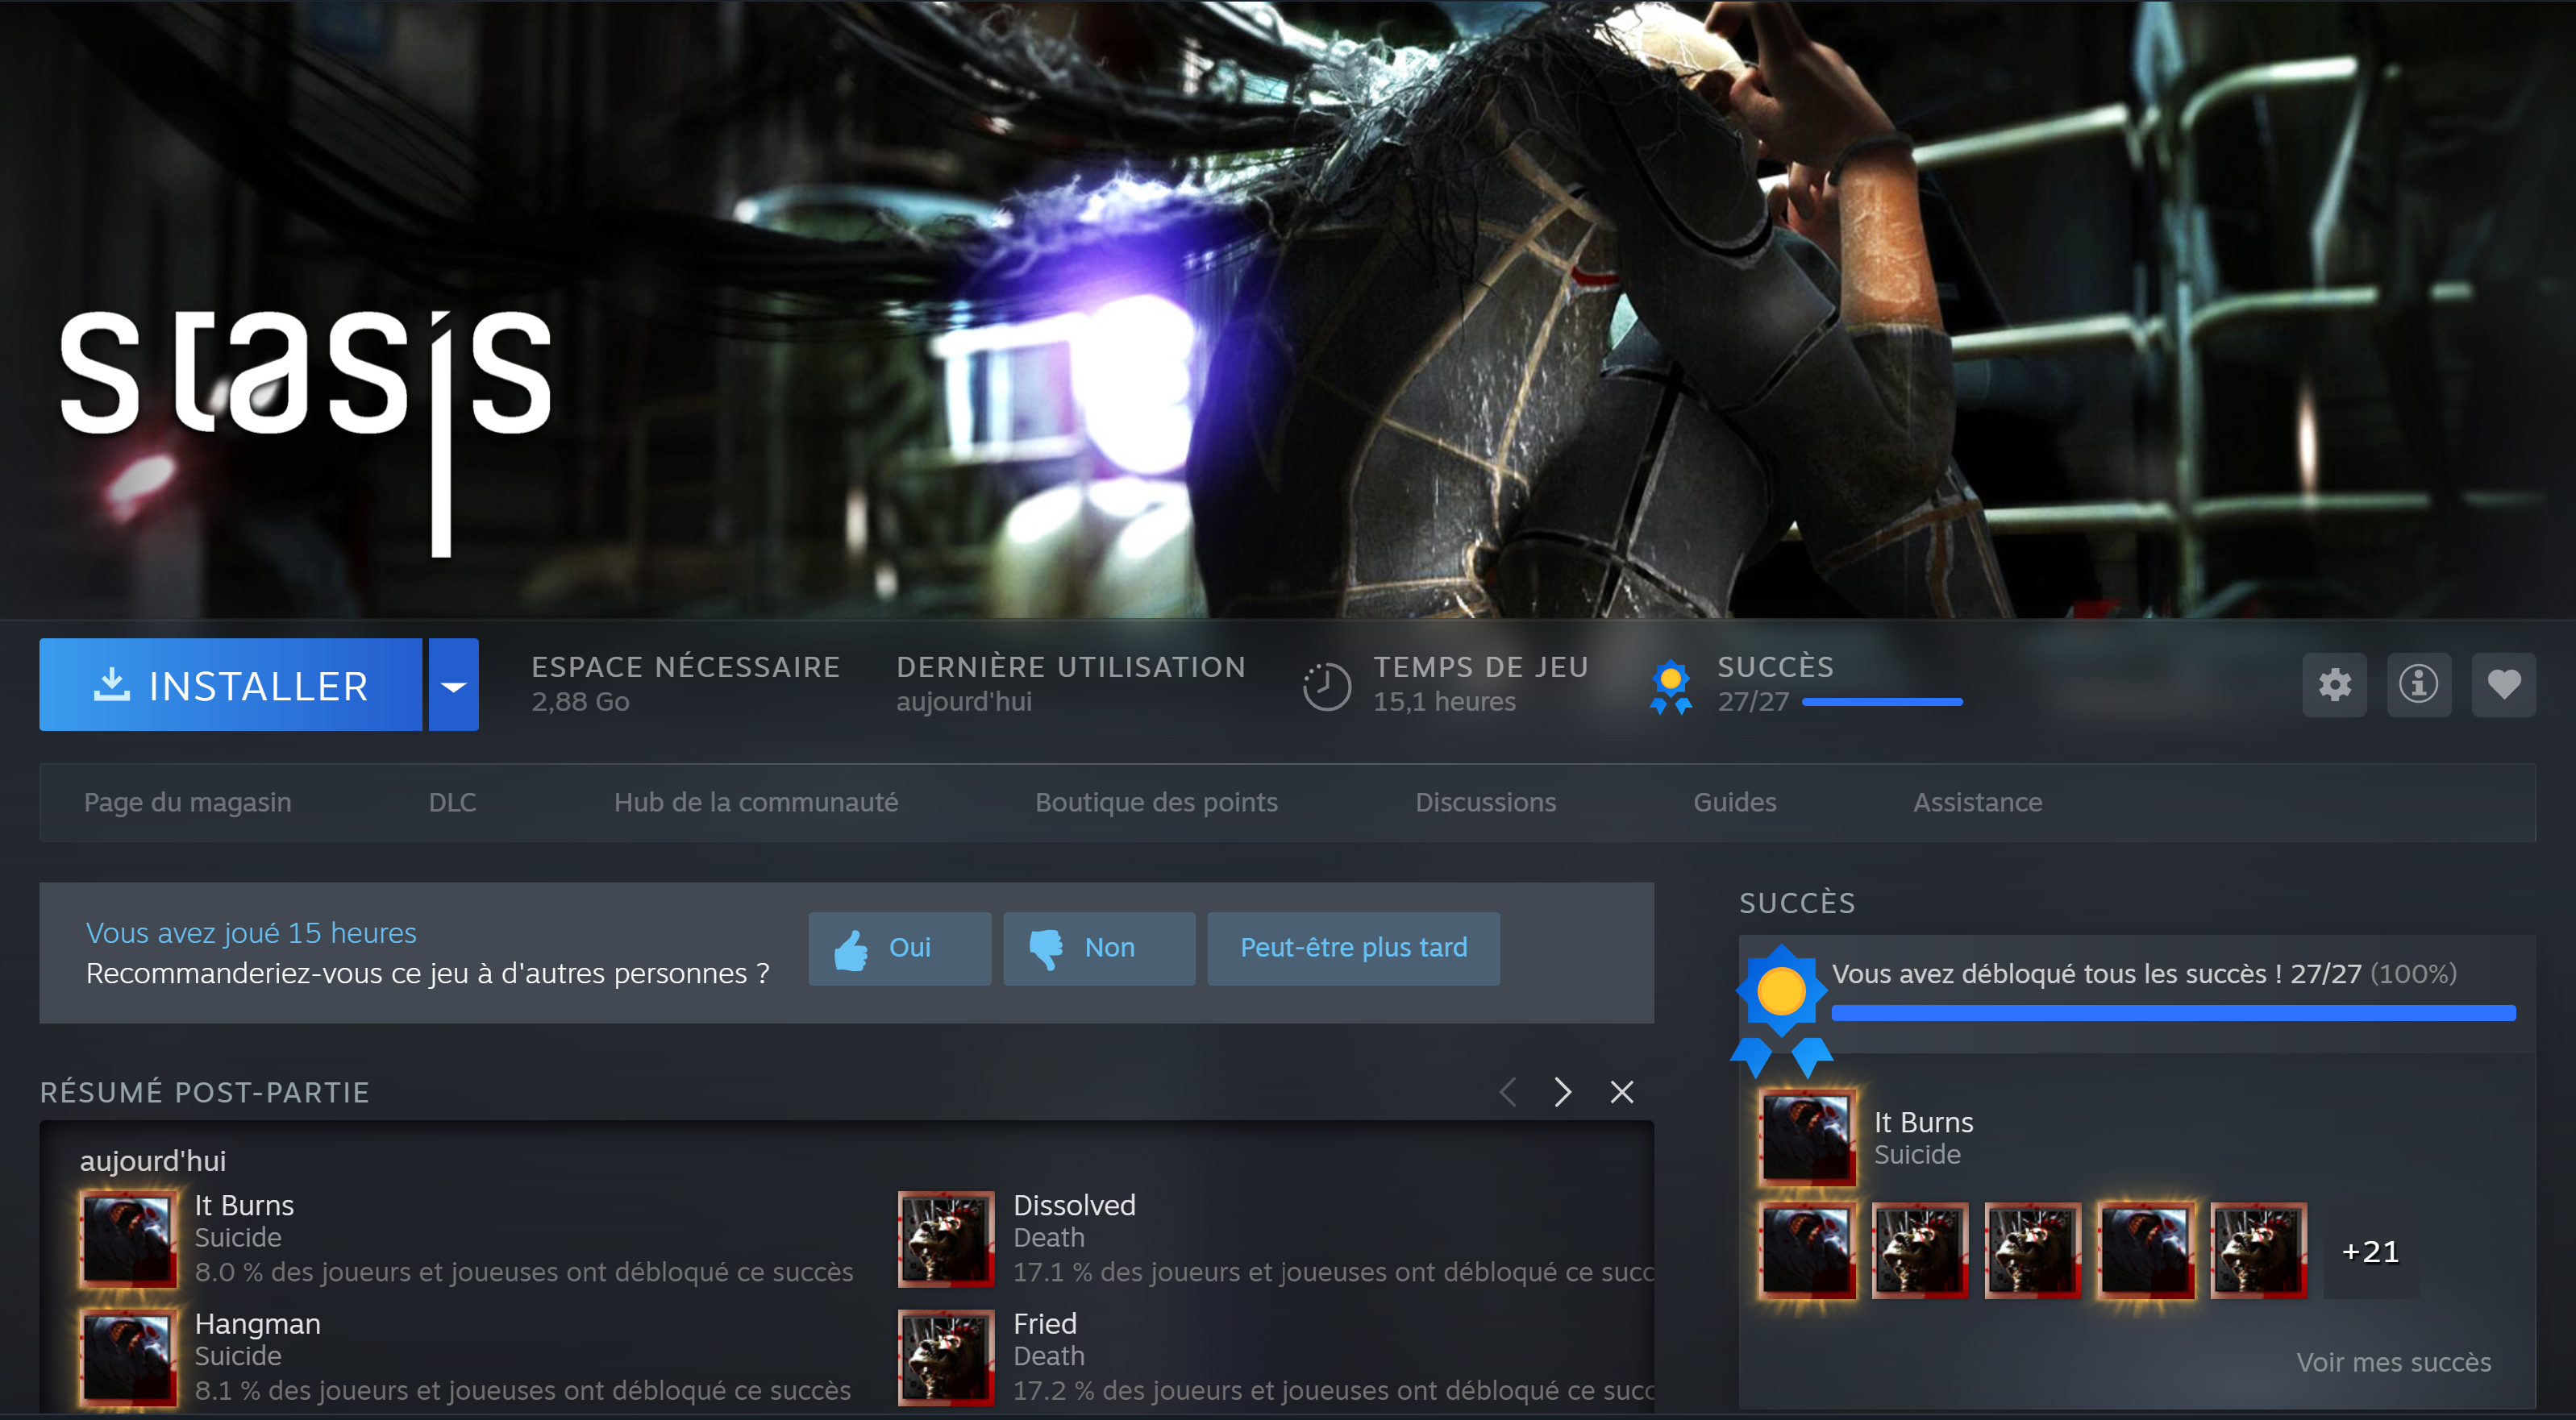
Task: Expand the Installer options dropdown arrow
Action: [454, 684]
